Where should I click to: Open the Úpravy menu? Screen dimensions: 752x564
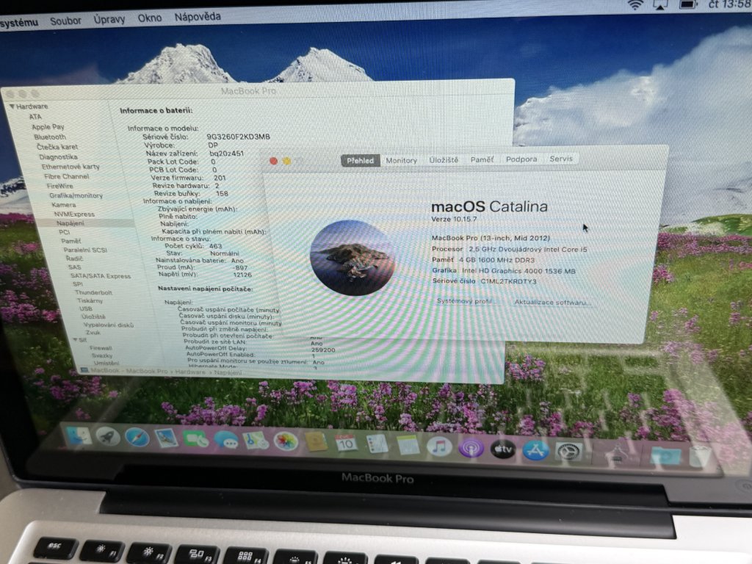pos(109,19)
